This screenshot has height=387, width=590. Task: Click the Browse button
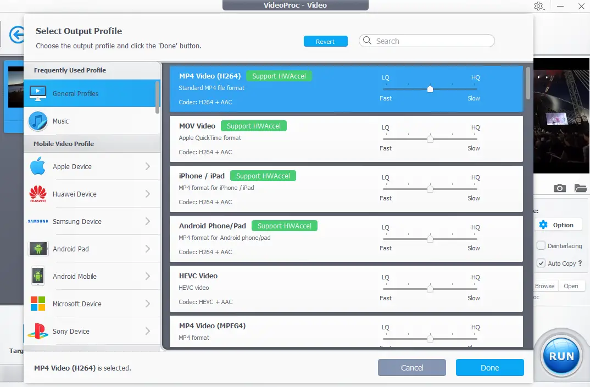[545, 286]
